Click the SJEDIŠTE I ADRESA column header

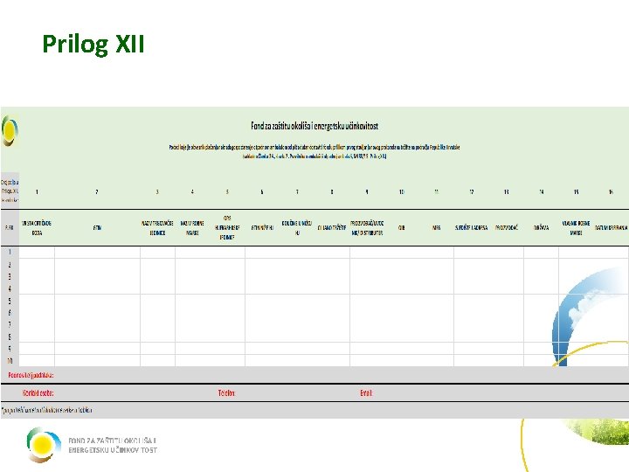tap(472, 227)
